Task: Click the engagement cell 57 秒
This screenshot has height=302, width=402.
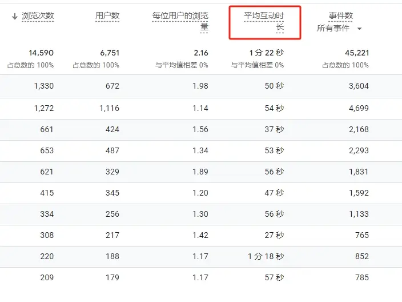Action: [x=274, y=277]
